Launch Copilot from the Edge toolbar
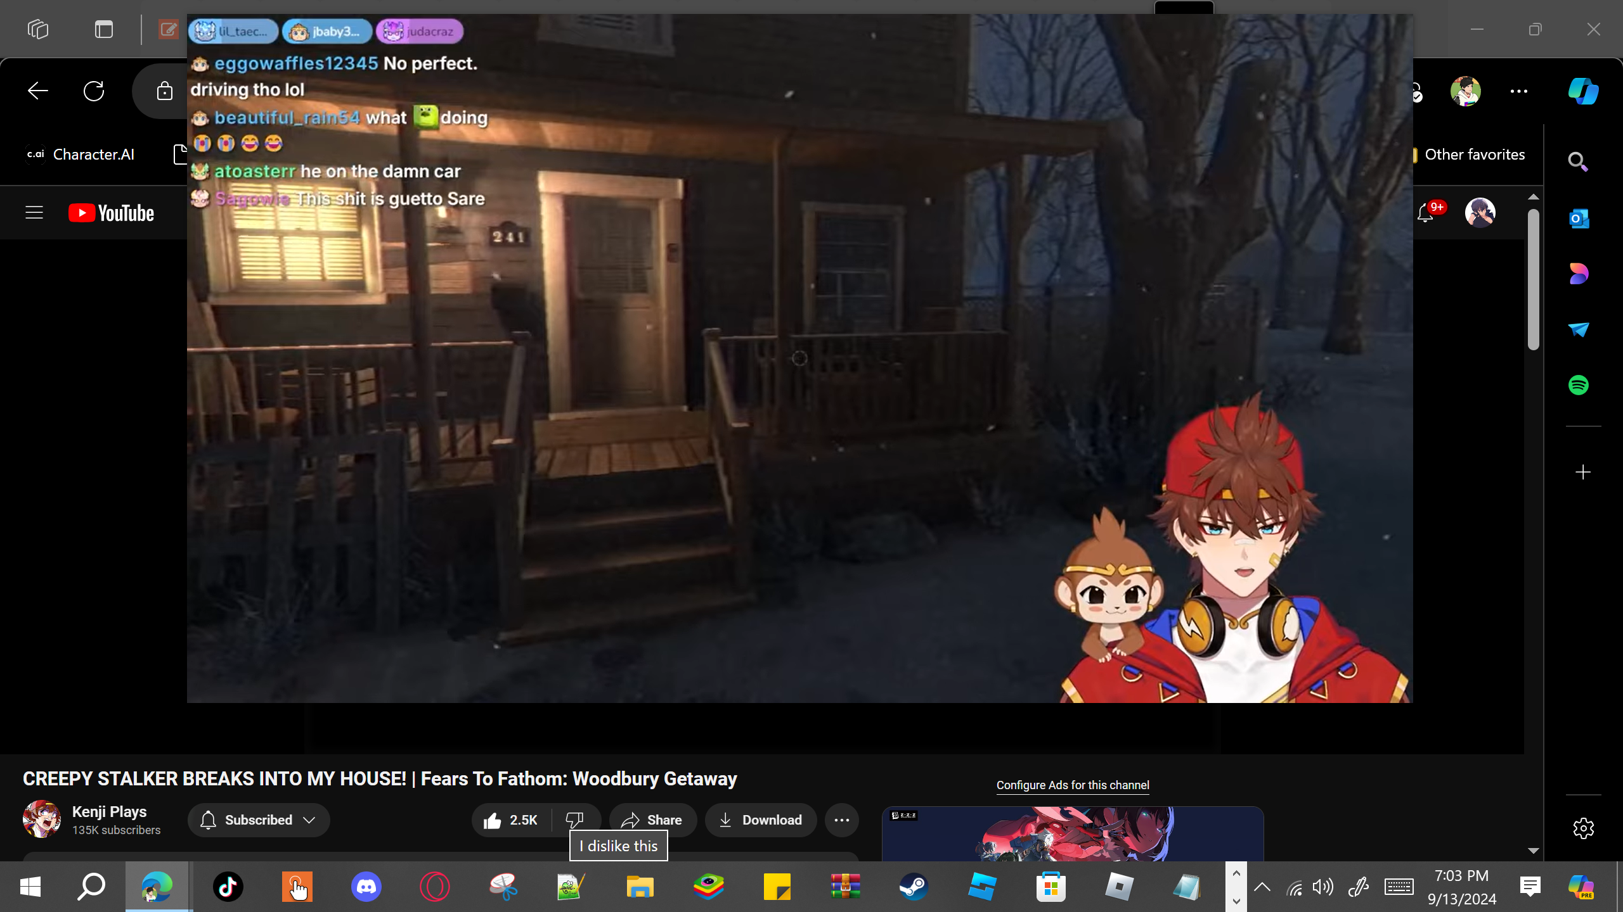 1584,91
